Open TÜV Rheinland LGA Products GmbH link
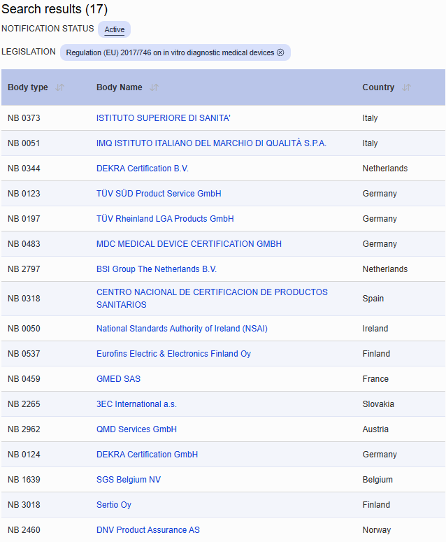 coord(165,219)
